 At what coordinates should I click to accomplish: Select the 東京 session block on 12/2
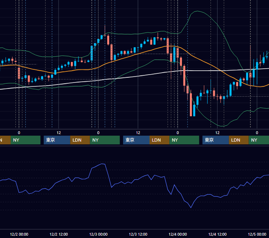tap(57, 140)
